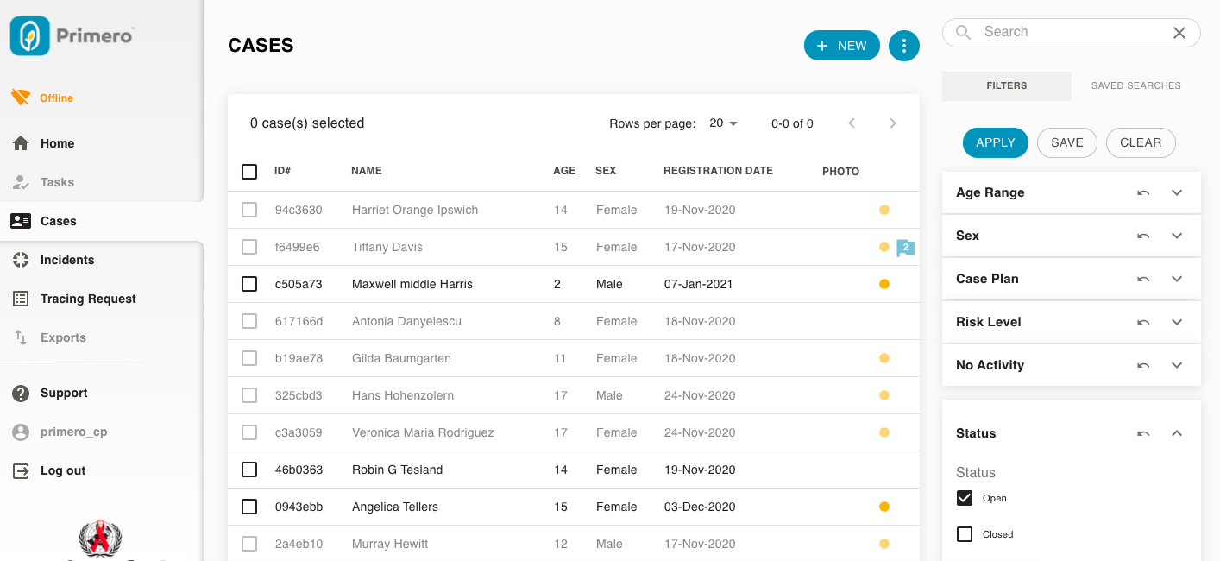Reset the Age Range filter
Image resolution: width=1220 pixels, height=561 pixels.
pos(1143,192)
